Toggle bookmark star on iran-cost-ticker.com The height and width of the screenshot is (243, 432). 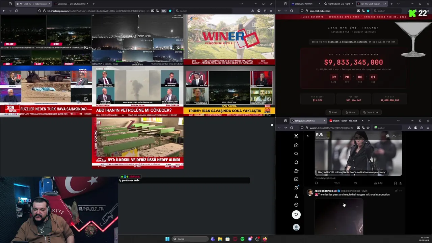[x=368, y=11]
